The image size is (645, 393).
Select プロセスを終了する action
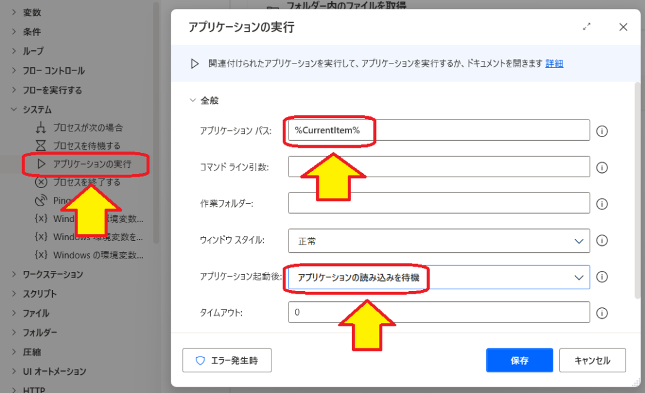86,182
